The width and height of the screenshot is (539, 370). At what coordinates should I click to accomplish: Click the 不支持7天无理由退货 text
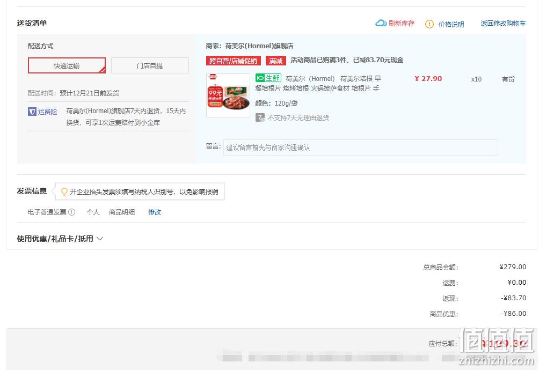[x=298, y=118]
